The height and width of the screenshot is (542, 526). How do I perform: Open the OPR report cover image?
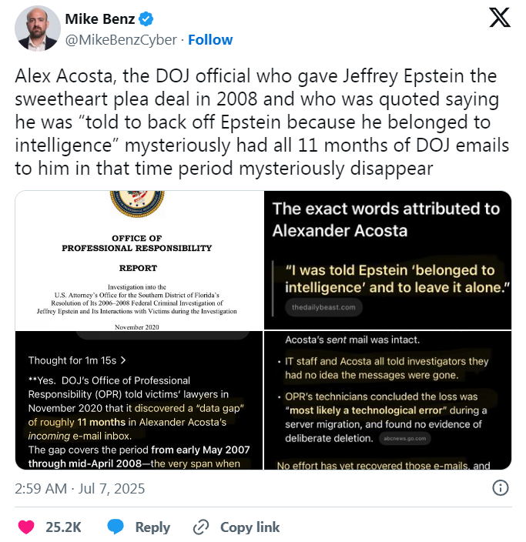139,260
